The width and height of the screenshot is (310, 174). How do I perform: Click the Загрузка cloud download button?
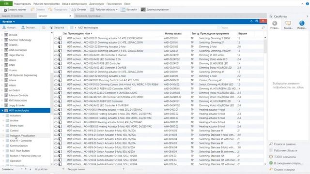point(57,28)
